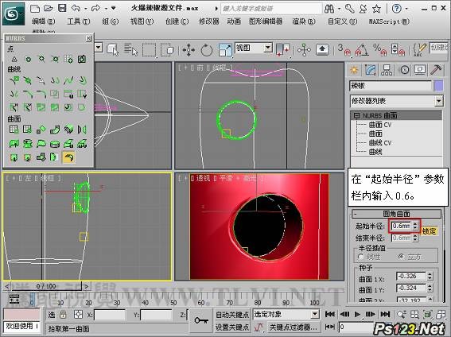Click the 设置关键点 set key button
Viewport: 451px width, 337px height.
232,327
